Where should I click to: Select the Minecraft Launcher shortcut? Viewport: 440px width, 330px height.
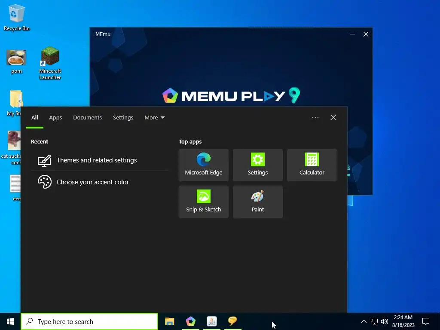pyautogui.click(x=50, y=63)
